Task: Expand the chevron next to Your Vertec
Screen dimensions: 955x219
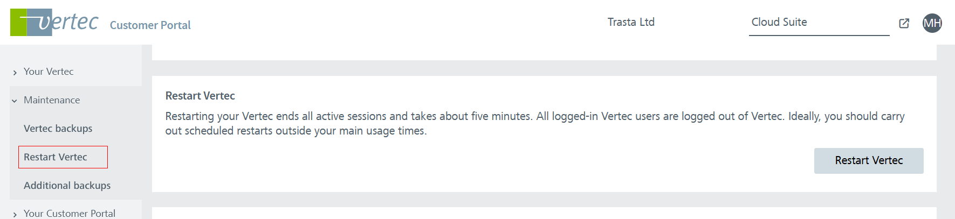Action: tap(15, 72)
